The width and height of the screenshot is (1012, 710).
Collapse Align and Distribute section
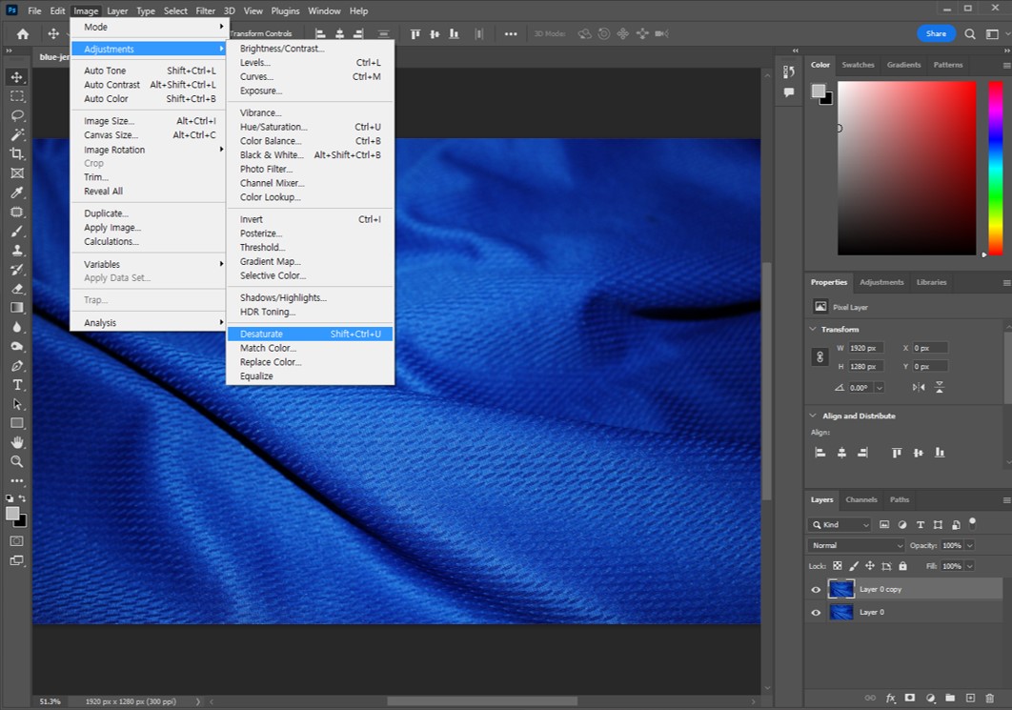pos(813,416)
